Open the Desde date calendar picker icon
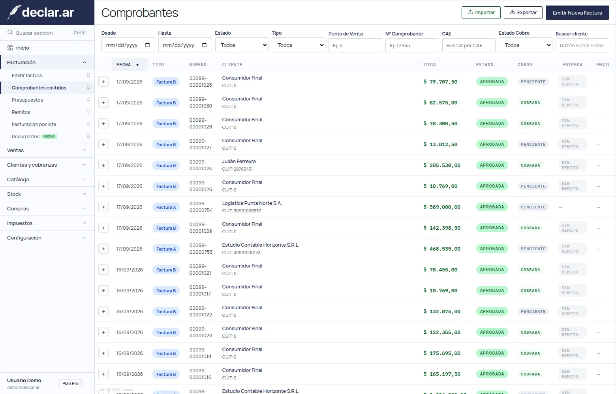Screen dimensions: 616x394 pyautogui.click(x=148, y=45)
